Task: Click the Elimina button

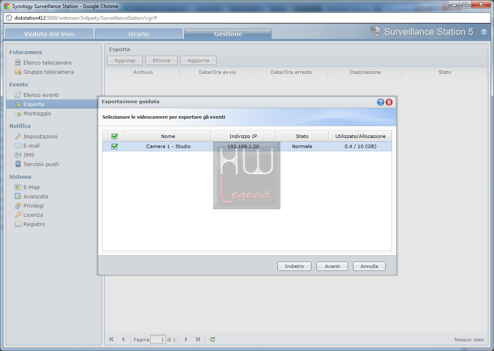Action: 161,60
